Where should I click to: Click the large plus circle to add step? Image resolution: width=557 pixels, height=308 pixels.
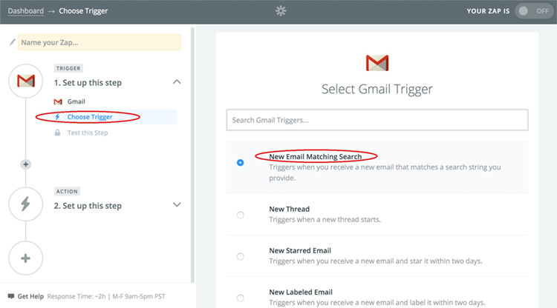pos(26,258)
